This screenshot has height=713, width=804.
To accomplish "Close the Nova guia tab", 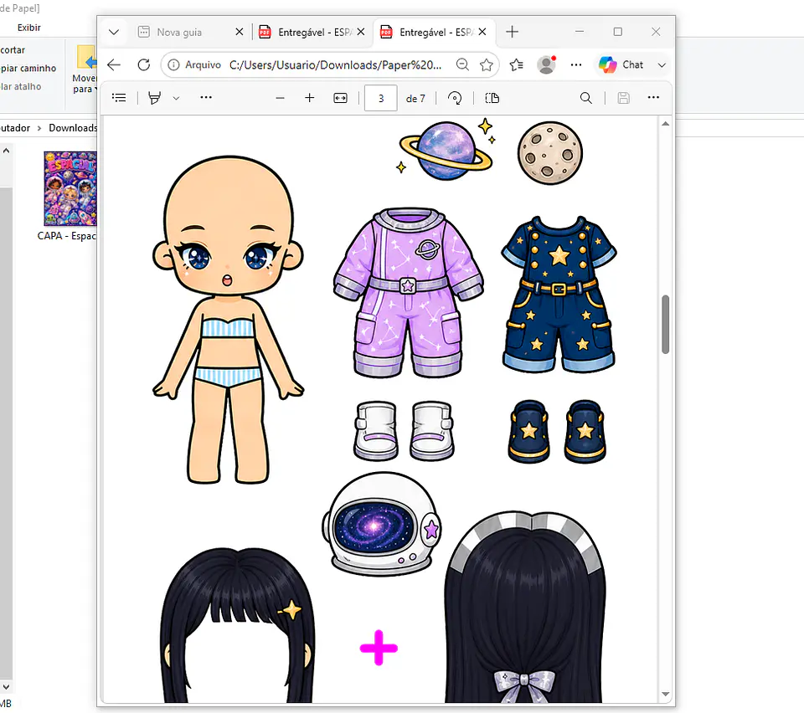I will point(239,32).
